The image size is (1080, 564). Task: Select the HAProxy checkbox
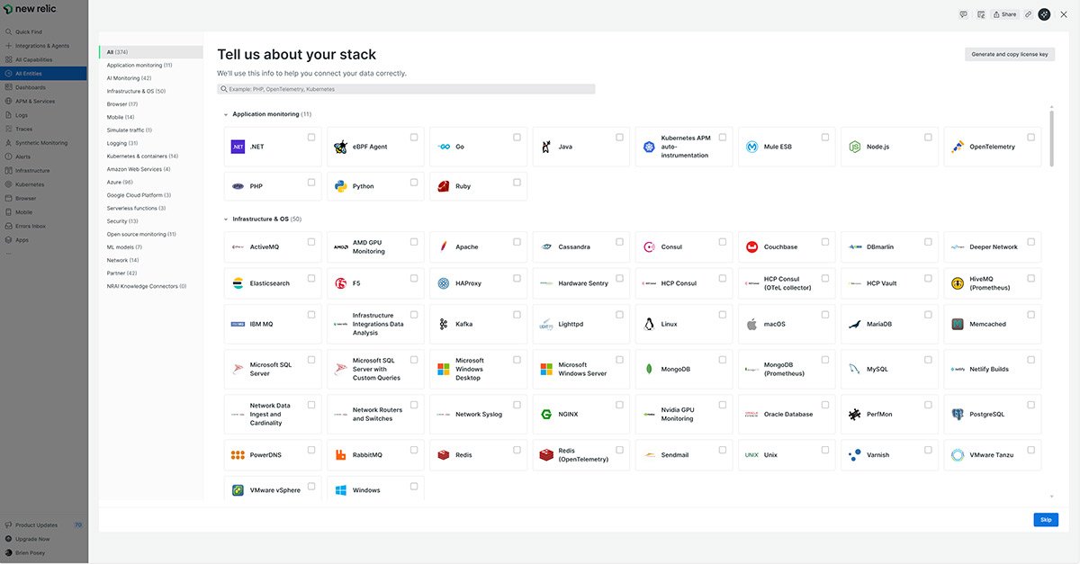(x=517, y=278)
